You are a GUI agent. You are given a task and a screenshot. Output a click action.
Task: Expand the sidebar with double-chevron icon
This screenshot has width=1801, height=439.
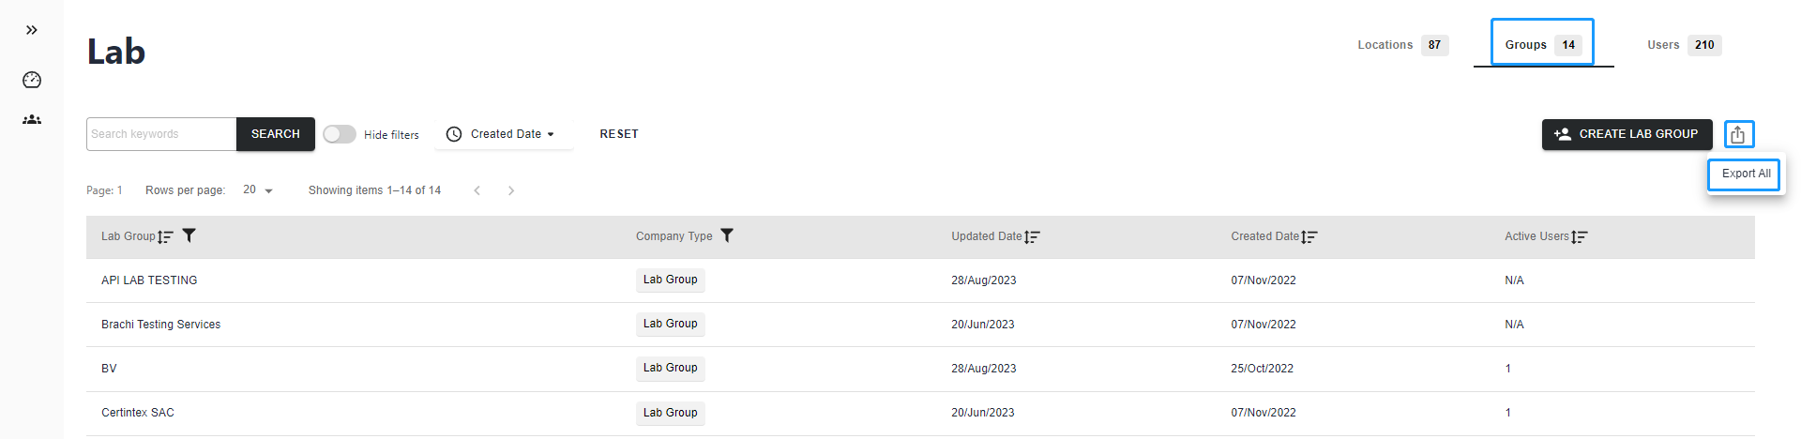(32, 30)
